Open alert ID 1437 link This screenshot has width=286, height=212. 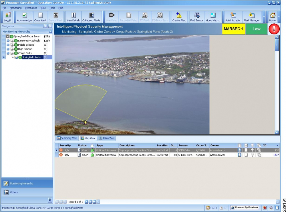point(276,155)
